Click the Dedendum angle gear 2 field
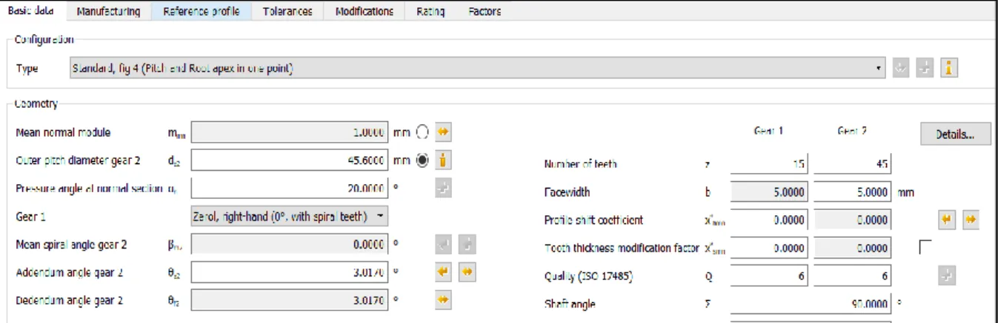Image resolution: width=998 pixels, height=323 pixels. [289, 299]
